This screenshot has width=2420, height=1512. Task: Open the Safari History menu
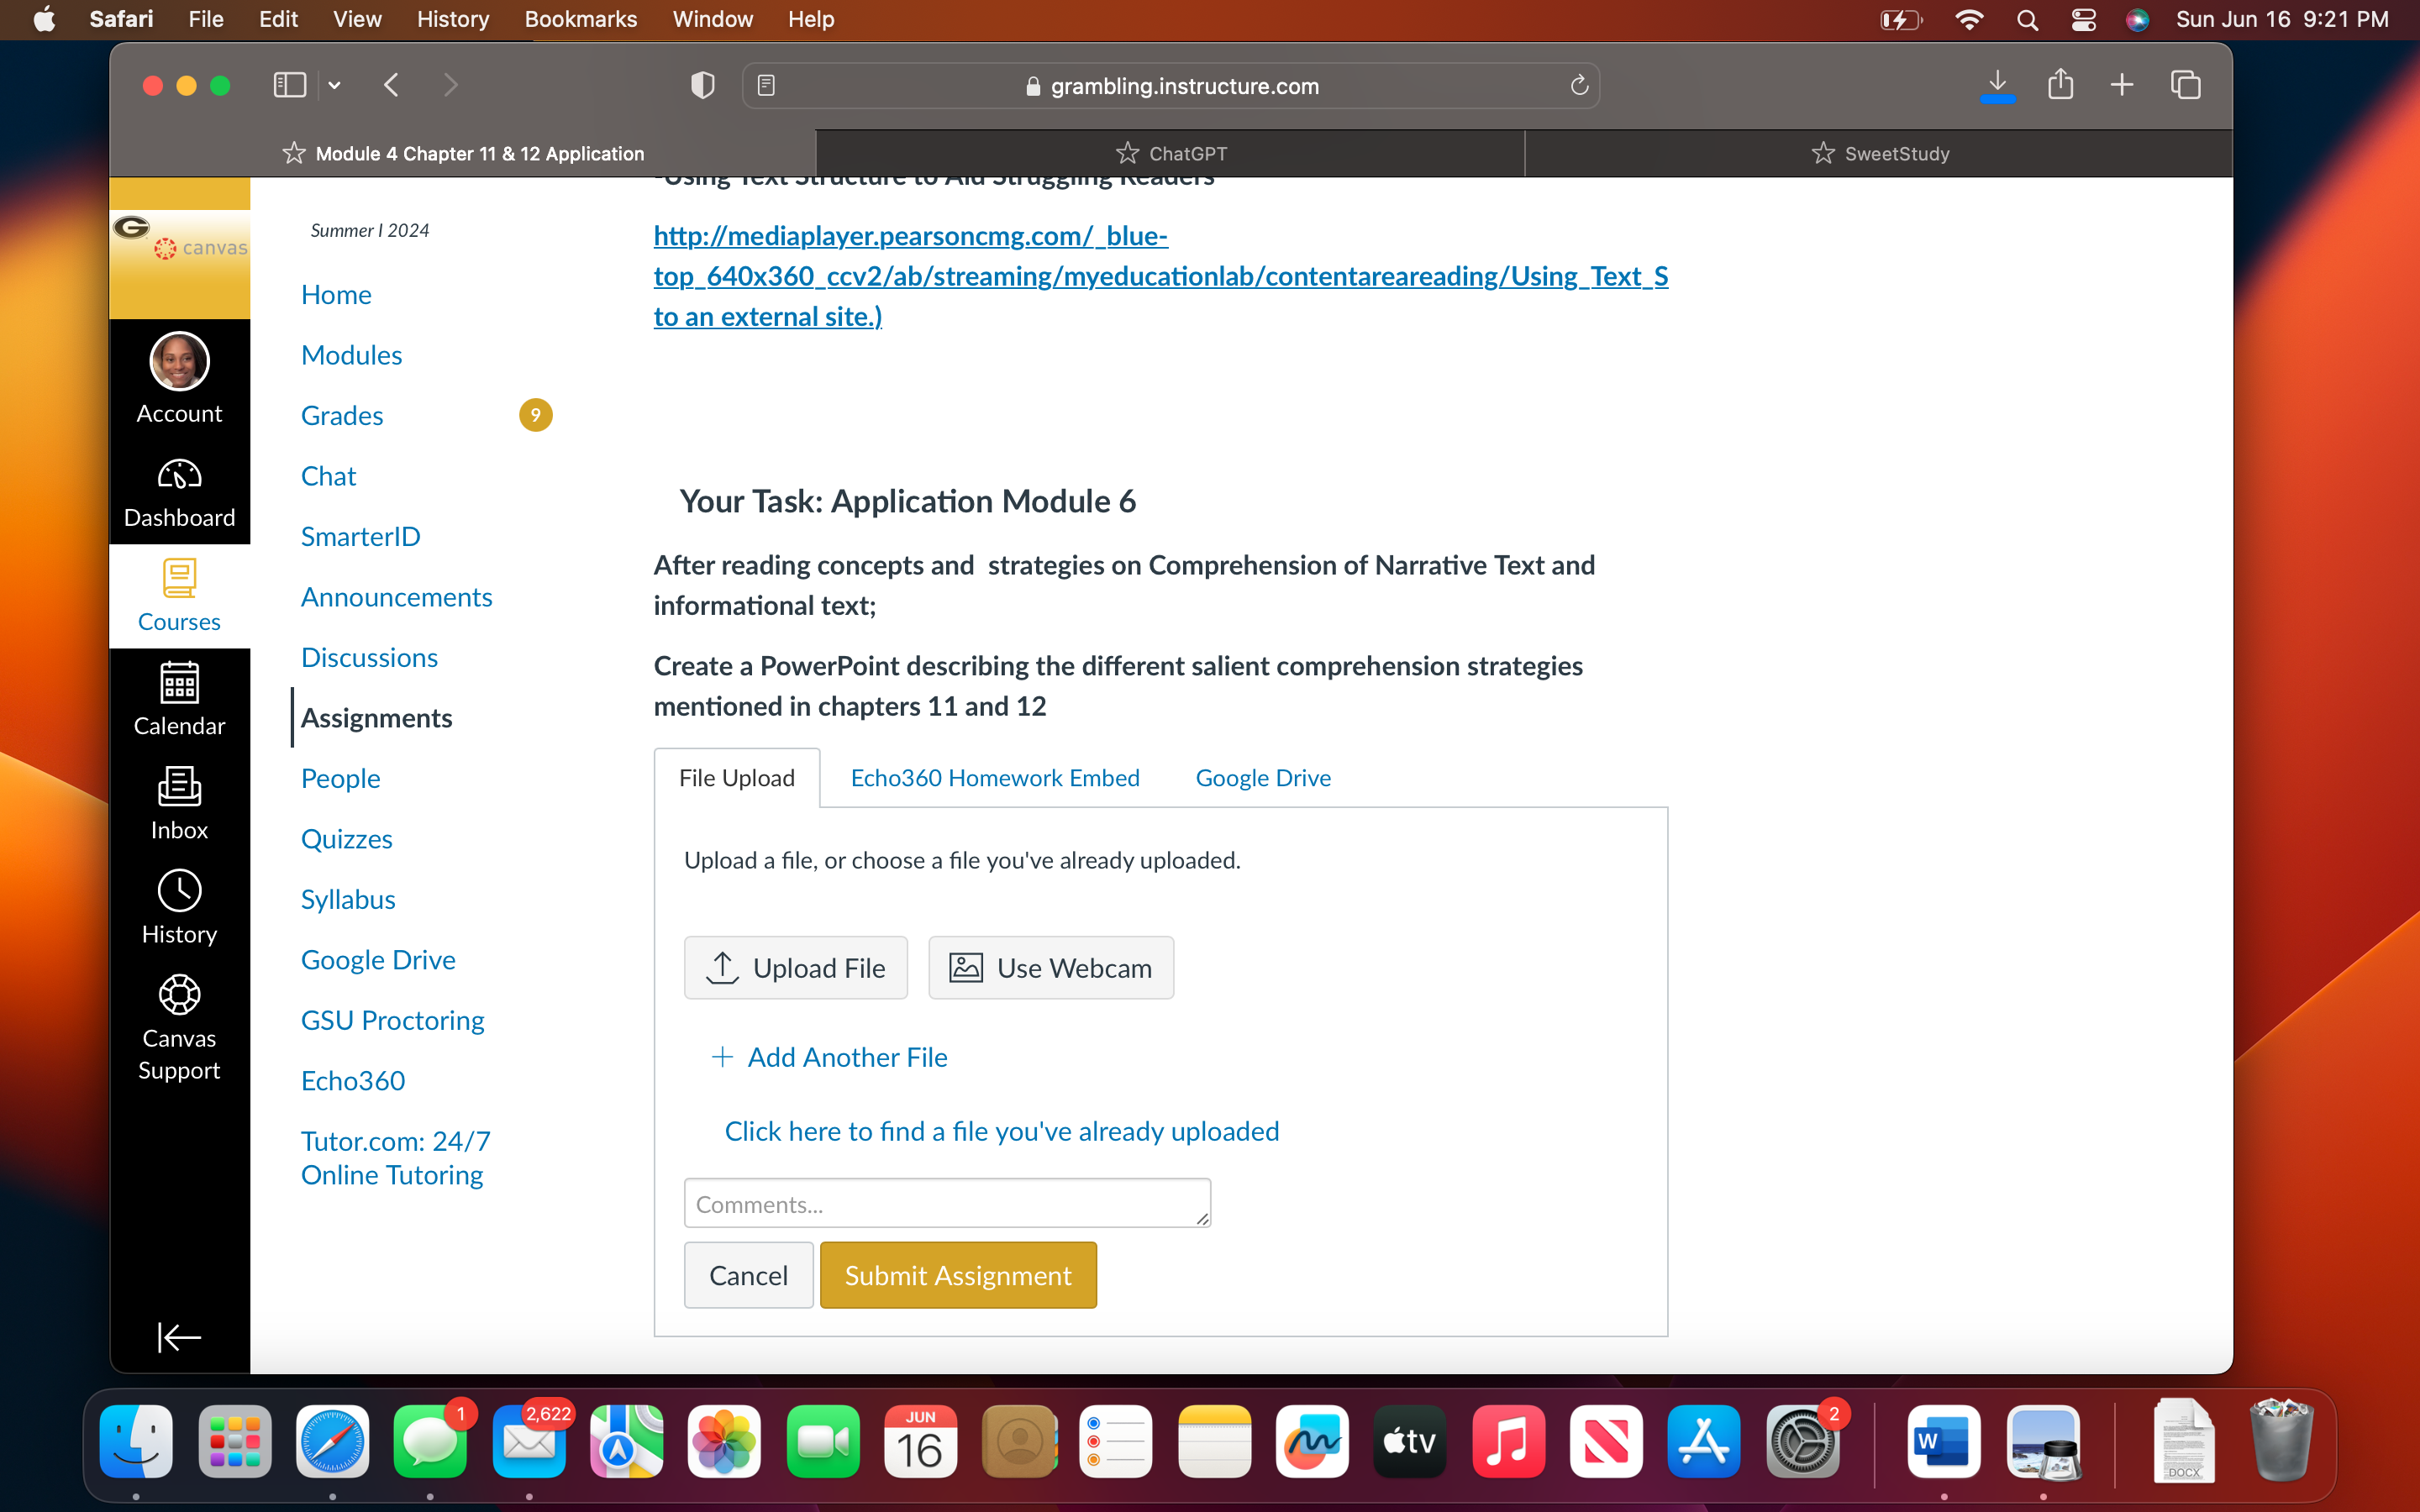(453, 19)
